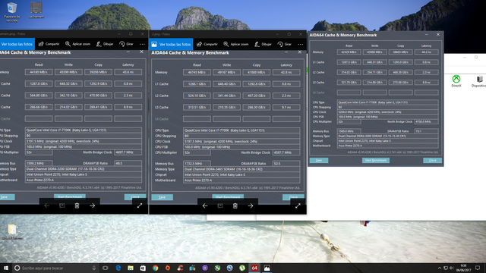Open the DirectX icon in the background window

[456, 81]
